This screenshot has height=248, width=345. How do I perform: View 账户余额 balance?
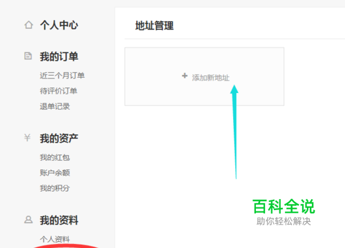(55, 173)
